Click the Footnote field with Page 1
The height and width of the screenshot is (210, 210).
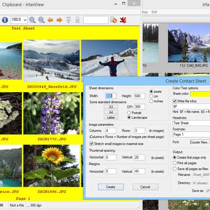[x=192, y=135]
